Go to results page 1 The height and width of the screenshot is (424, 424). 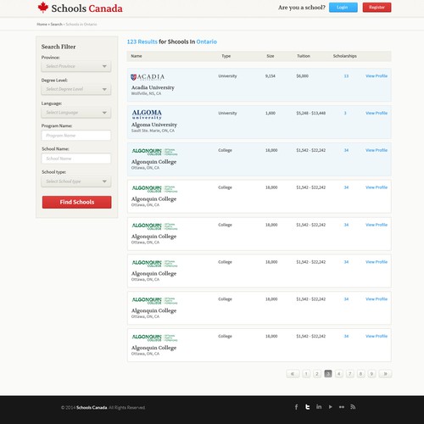point(306,374)
